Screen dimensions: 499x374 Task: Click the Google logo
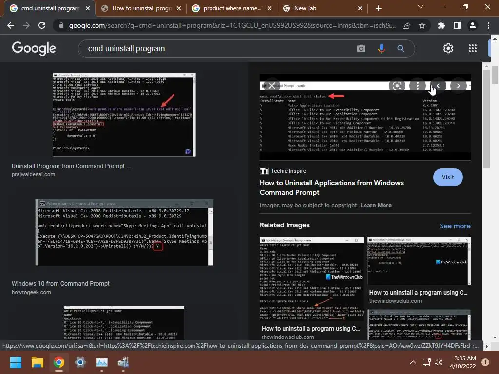tap(34, 48)
